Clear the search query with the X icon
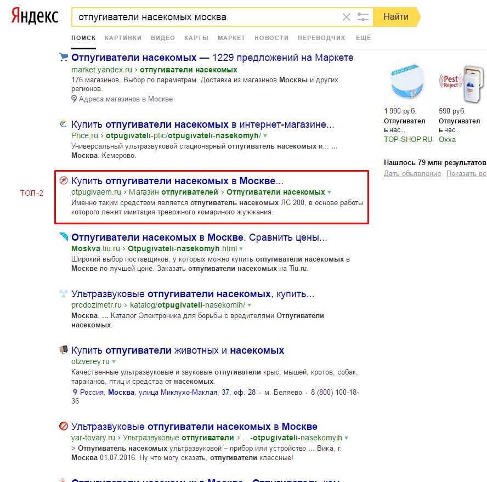The width and height of the screenshot is (487, 482). (346, 17)
